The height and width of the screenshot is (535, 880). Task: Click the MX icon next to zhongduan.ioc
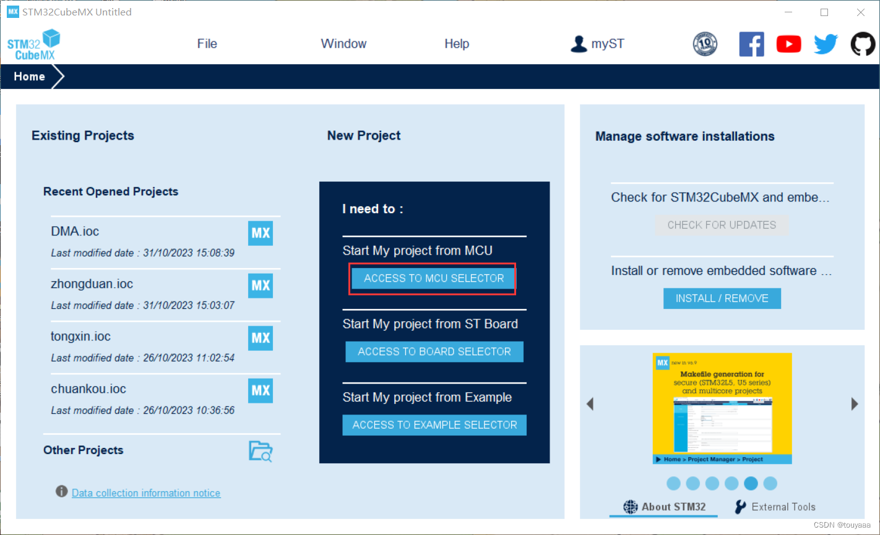pyautogui.click(x=261, y=286)
